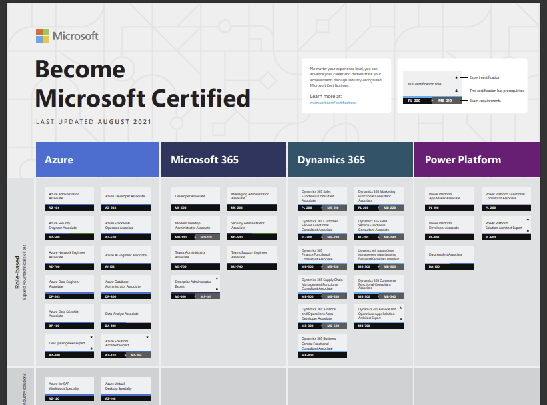Click the 'Expert certification' legend label
The image size is (547, 405).
tap(484, 77)
